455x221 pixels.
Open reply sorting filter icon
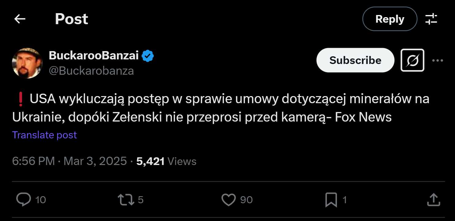pyautogui.click(x=431, y=19)
